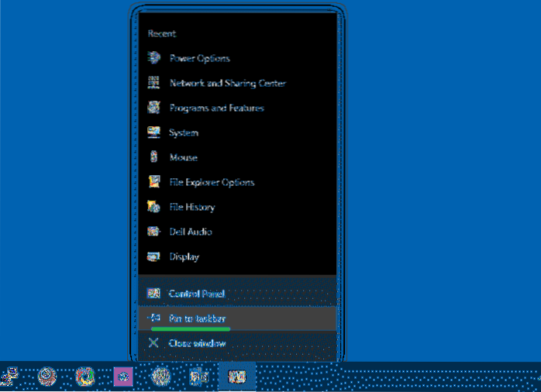The height and width of the screenshot is (392, 541).
Task: Open Dell Audio from the Recent list
Action: pyautogui.click(x=190, y=232)
